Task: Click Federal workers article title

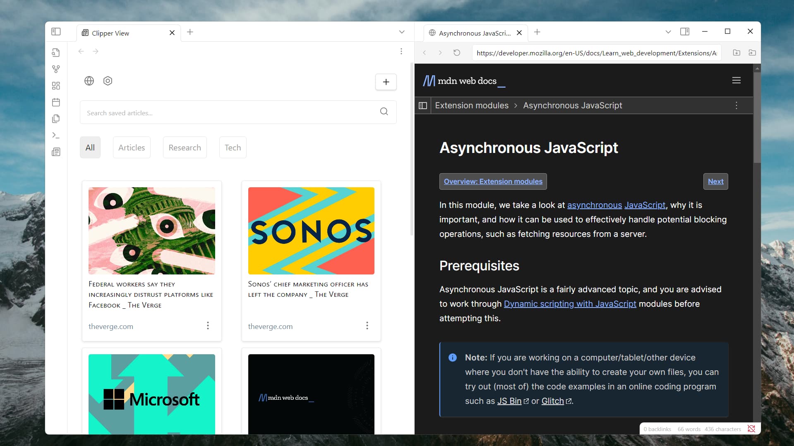Action: tap(151, 295)
